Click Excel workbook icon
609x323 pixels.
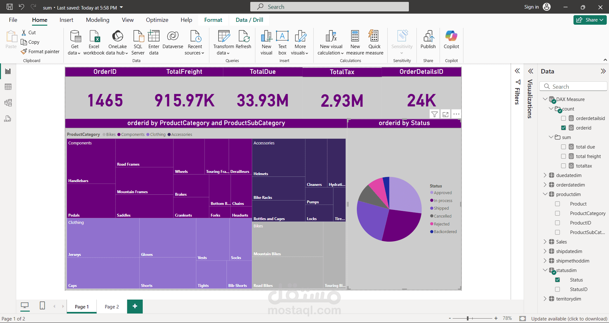(94, 36)
